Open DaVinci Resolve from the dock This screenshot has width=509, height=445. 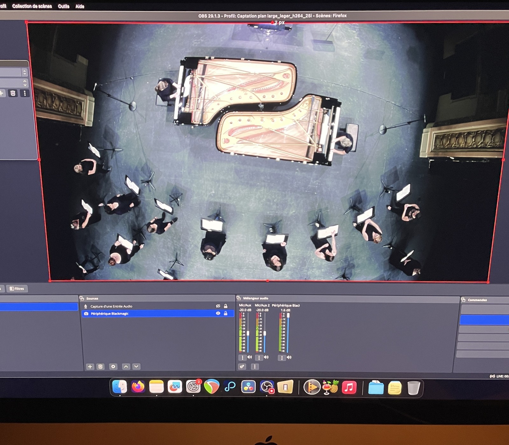[248, 387]
